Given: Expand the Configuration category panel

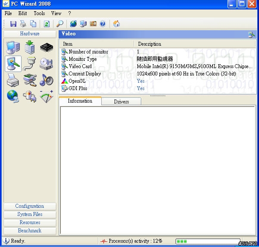Looking at the screenshot, I should [30, 206].
